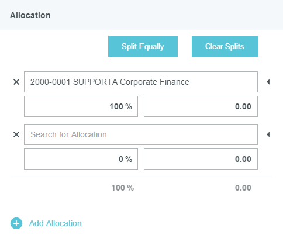Edit second allocation's 0.00 amount field
The image size is (283, 242).
click(201, 159)
